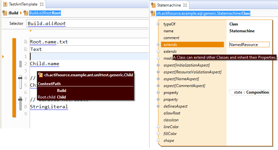Screen dimensions: 278x150
Task: Toggle the square box beside fillColor
Action: (158, 134)
